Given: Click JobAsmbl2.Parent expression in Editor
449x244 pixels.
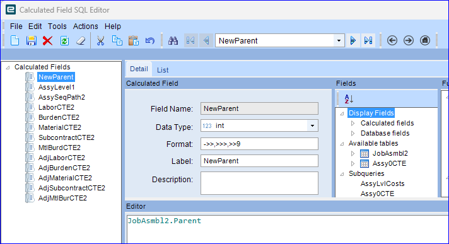Looking at the screenshot, I should [x=165, y=221].
